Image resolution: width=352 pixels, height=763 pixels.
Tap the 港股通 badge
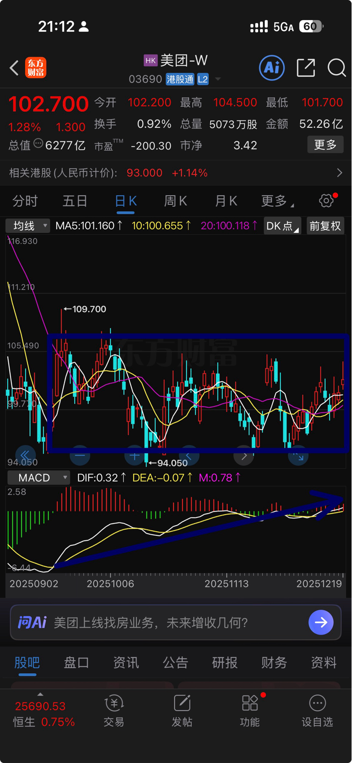coord(180,79)
